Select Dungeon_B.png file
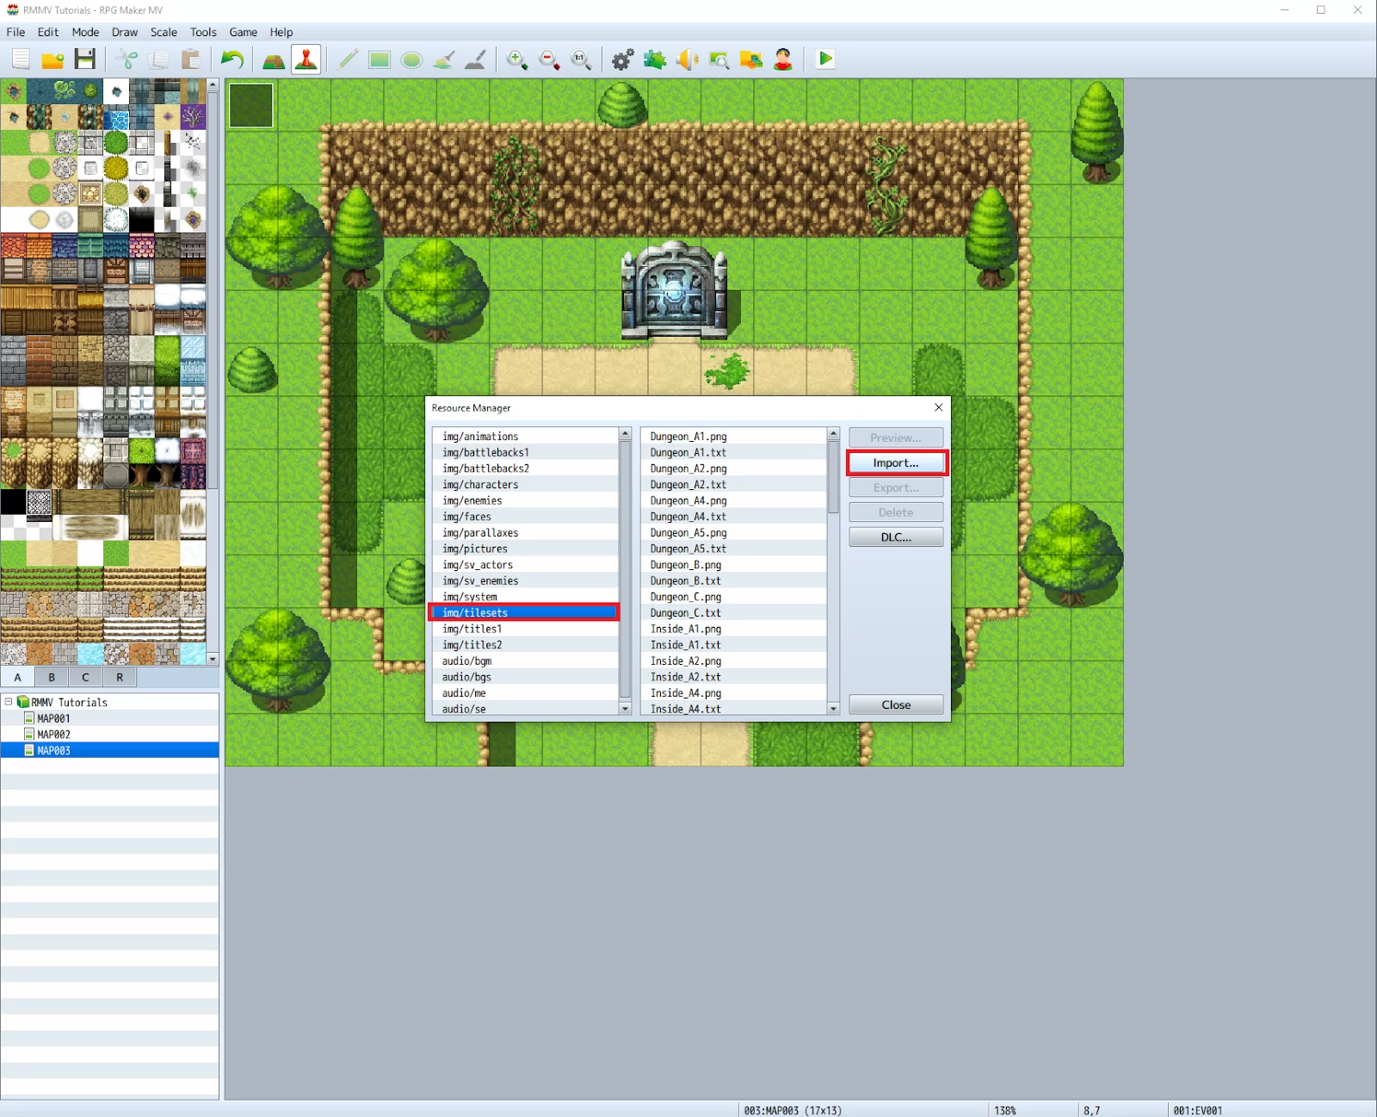Viewport: 1377px width, 1117px height. [x=733, y=565]
